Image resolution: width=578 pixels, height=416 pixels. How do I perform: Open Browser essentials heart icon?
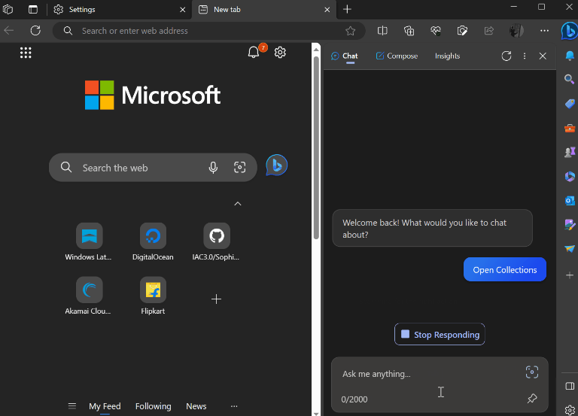(x=435, y=31)
